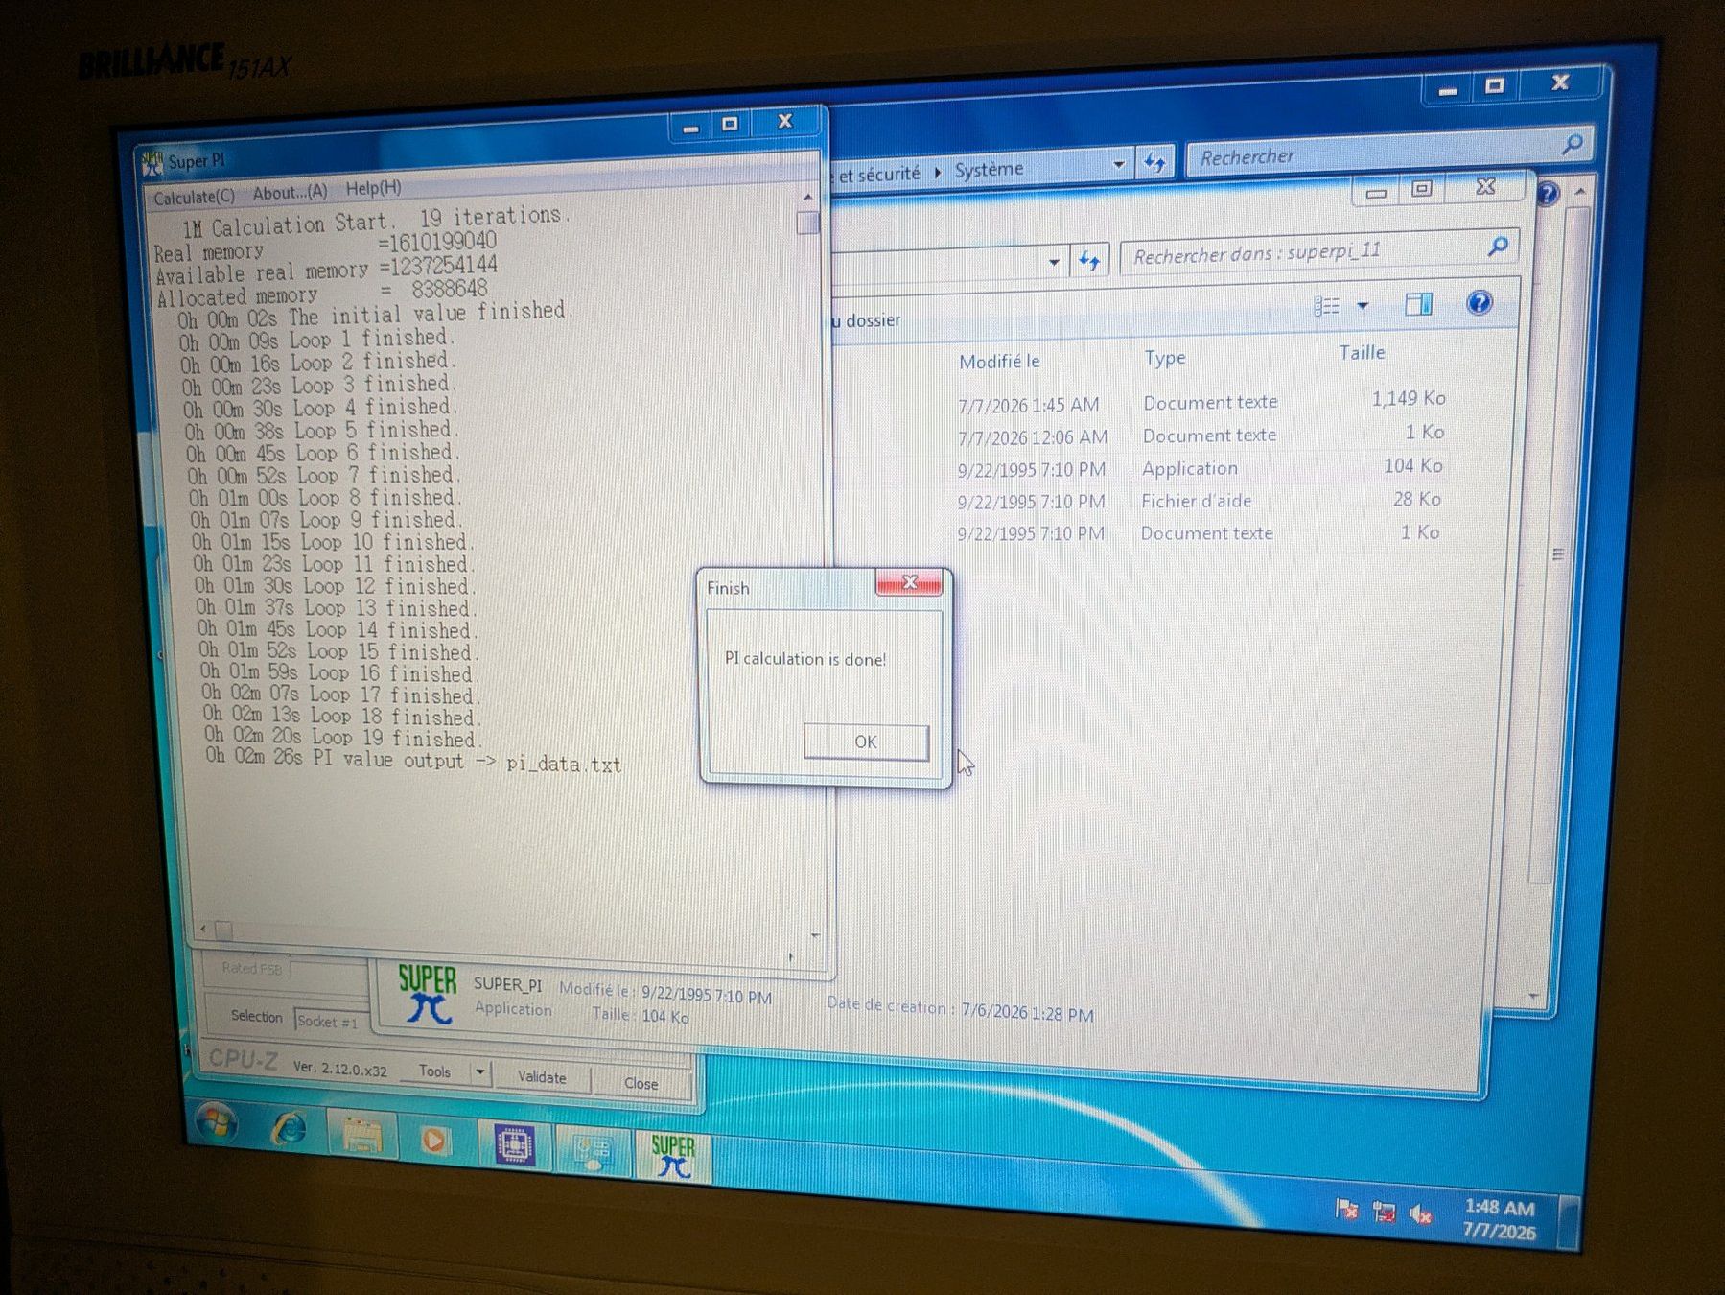The height and width of the screenshot is (1295, 1725).
Task: Click the magnifier icon in superpi_11 search box
Action: click(1498, 247)
